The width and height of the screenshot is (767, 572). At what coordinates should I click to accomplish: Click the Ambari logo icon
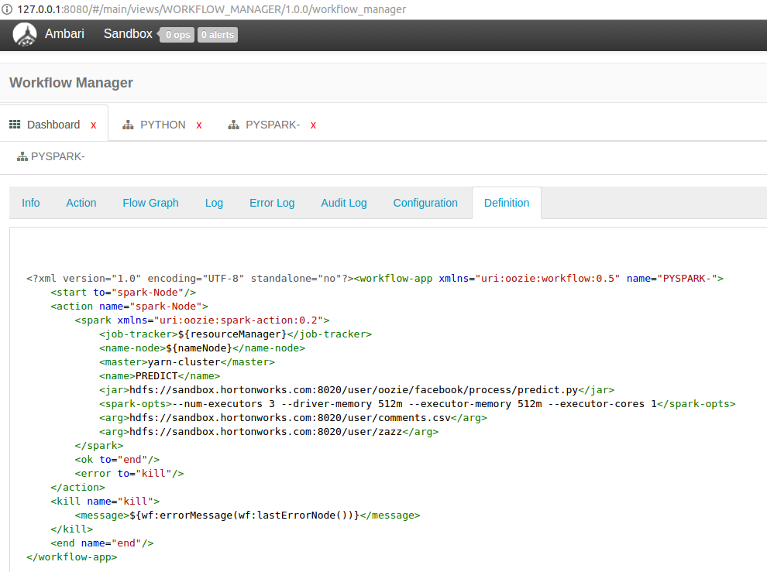[25, 35]
